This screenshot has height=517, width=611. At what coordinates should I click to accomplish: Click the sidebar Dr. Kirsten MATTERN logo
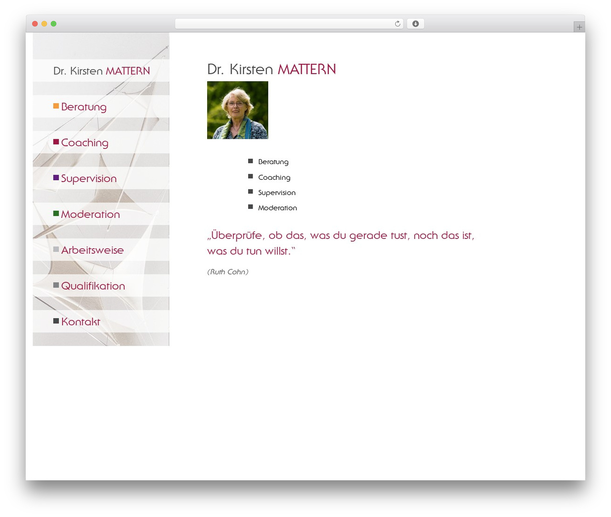[102, 71]
